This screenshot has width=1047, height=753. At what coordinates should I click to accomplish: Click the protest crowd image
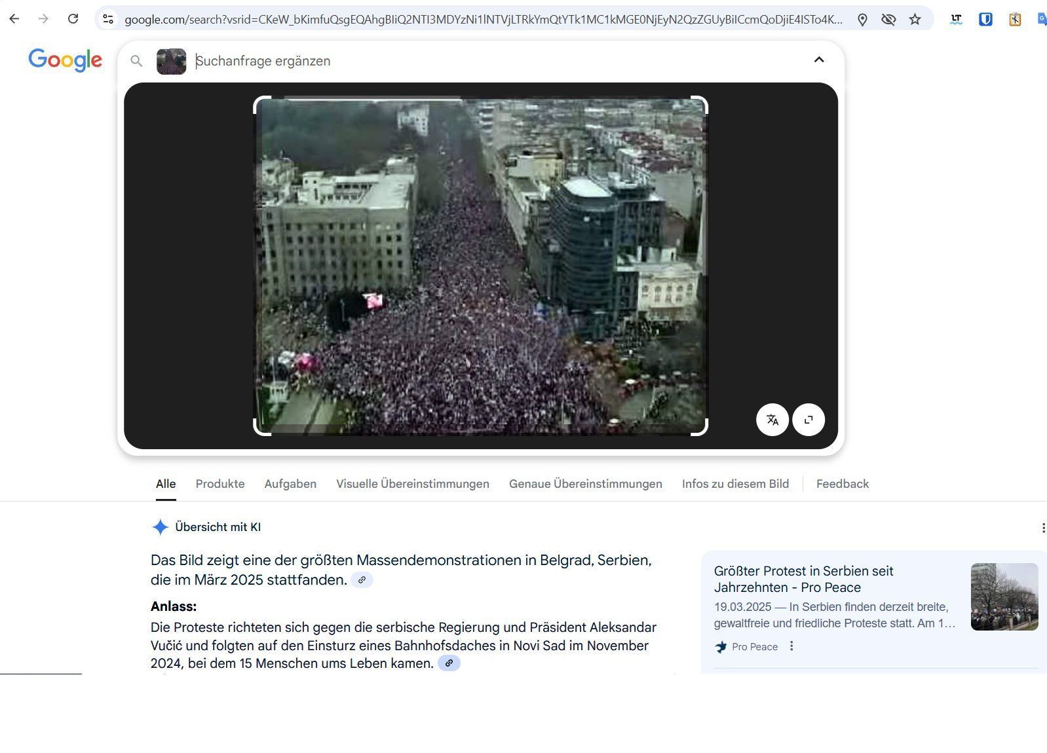click(481, 266)
